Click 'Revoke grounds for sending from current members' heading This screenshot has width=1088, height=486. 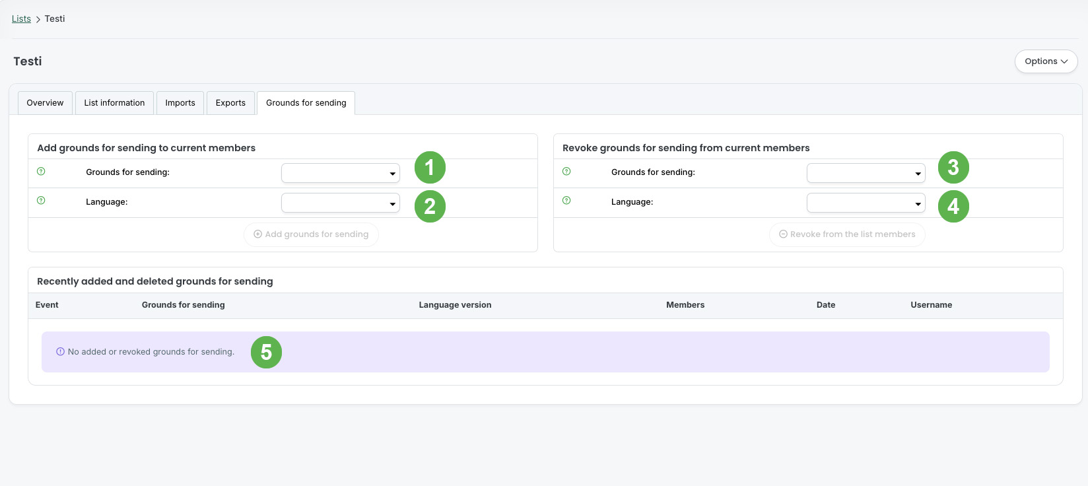click(x=686, y=148)
